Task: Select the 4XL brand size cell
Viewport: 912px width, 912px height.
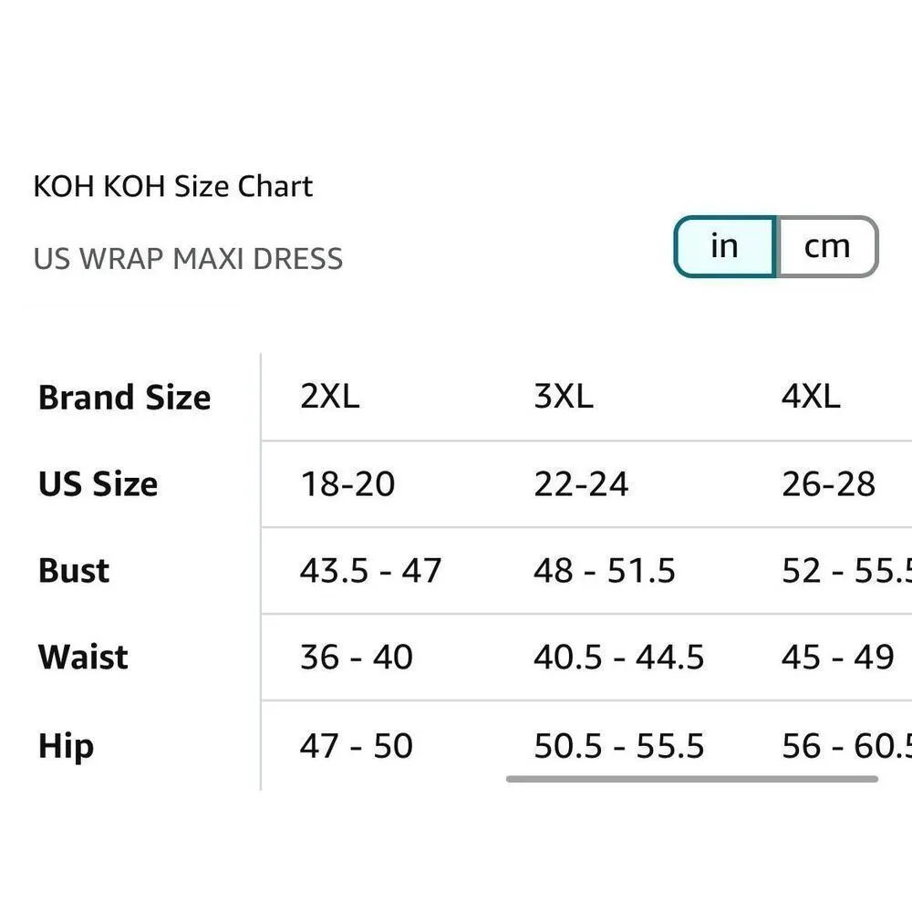Action: [811, 398]
